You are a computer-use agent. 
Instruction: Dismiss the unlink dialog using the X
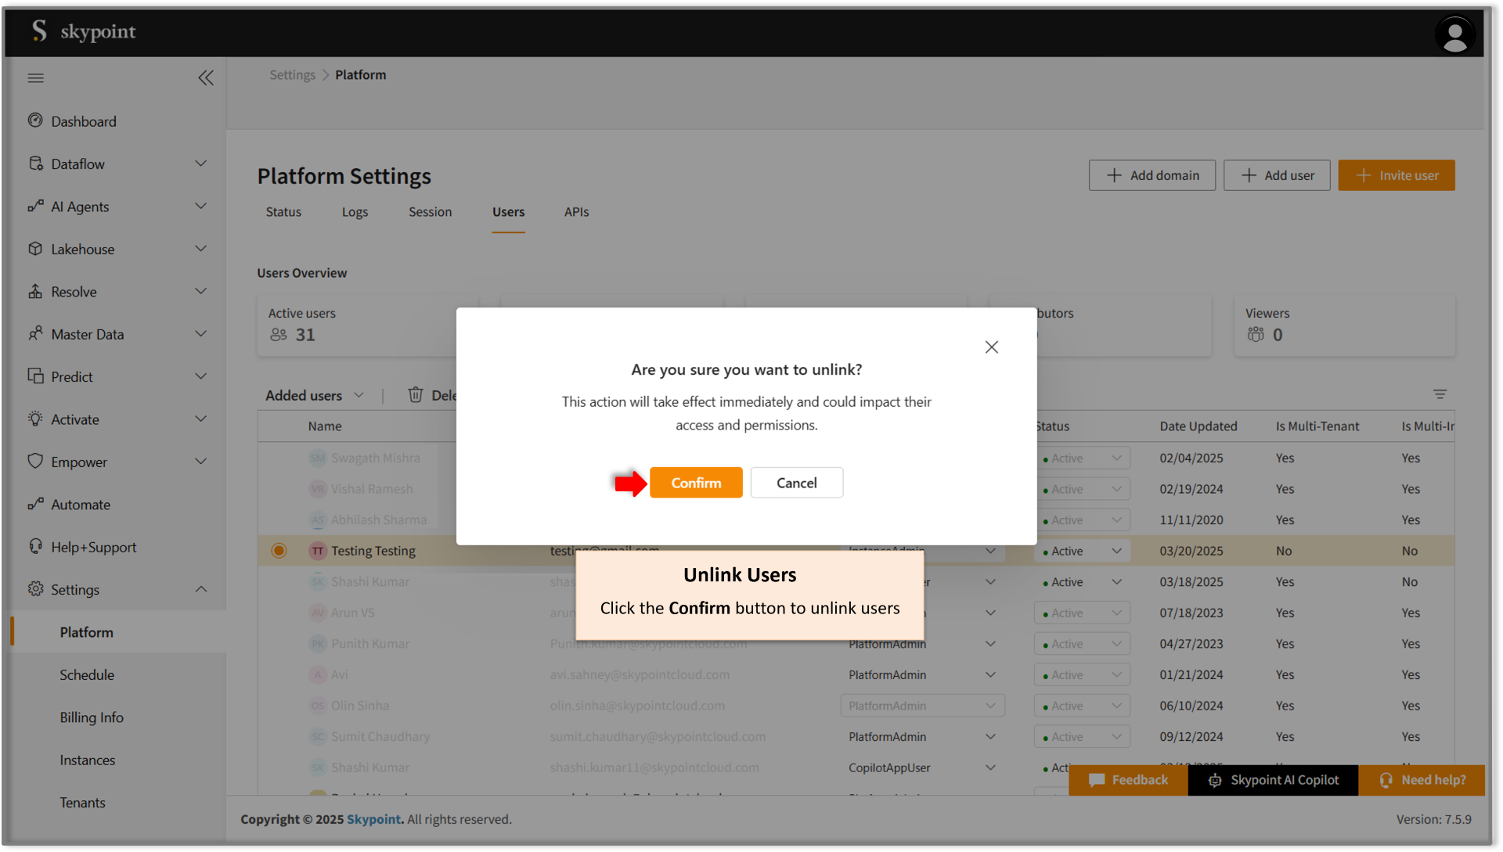(x=991, y=347)
